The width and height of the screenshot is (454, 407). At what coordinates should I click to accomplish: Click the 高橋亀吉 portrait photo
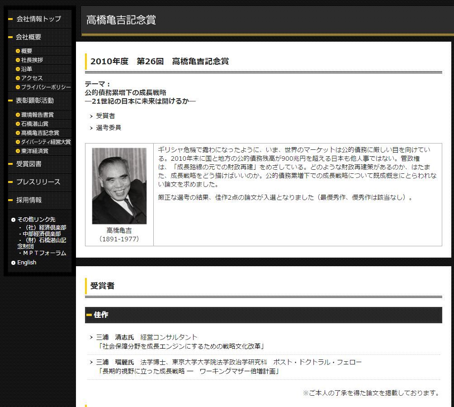tap(119, 186)
